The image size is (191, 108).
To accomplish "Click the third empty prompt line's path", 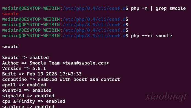I will coord(94,30).
